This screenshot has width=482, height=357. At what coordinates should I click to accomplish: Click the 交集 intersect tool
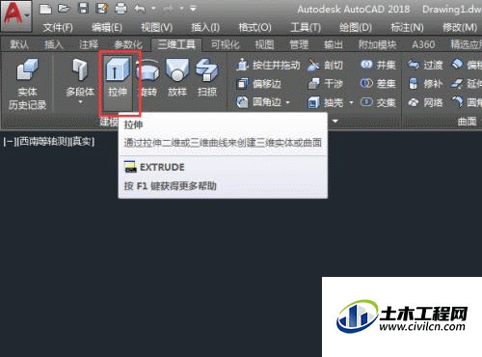(378, 102)
